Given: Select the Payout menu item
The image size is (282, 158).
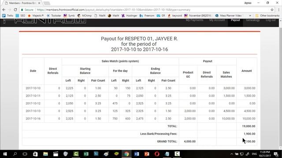Looking at the screenshot, I should 235,20.
